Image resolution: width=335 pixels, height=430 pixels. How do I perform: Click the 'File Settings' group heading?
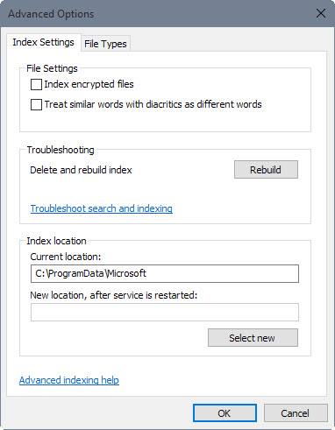52,68
